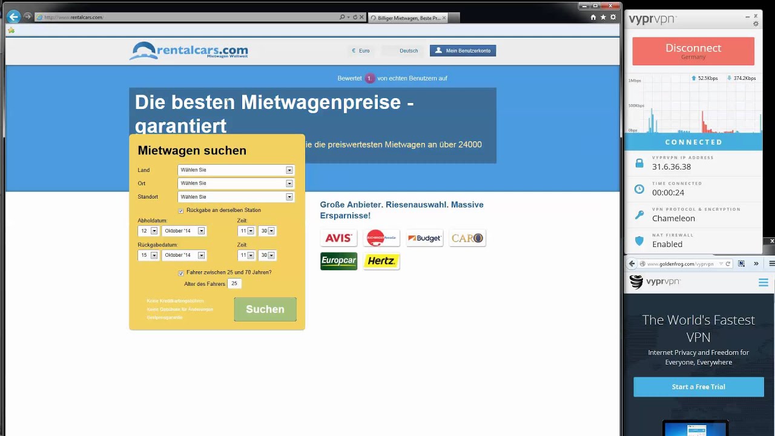
Task: Open Abholdatum minutes dropdown
Action: [x=267, y=231]
